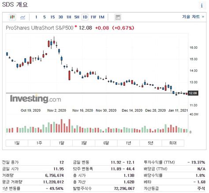The height and width of the screenshot is (193, 209).
Task: Click the 12.08 current price label on axis
Action: click(193, 93)
